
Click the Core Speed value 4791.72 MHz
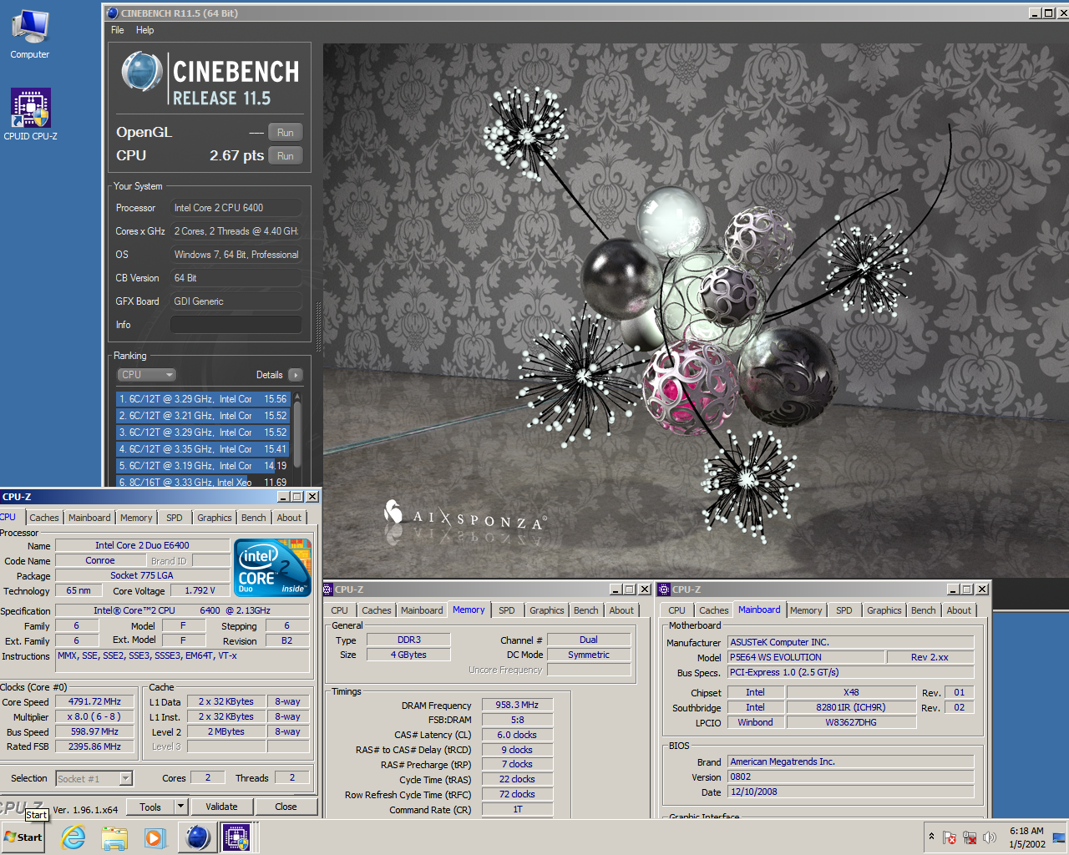[x=94, y=701]
